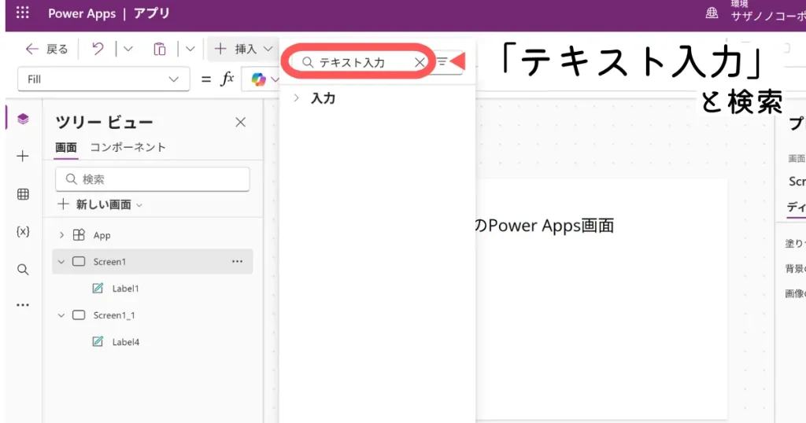
Task: Open Tree view layers icon in sidebar
Action: (x=23, y=119)
